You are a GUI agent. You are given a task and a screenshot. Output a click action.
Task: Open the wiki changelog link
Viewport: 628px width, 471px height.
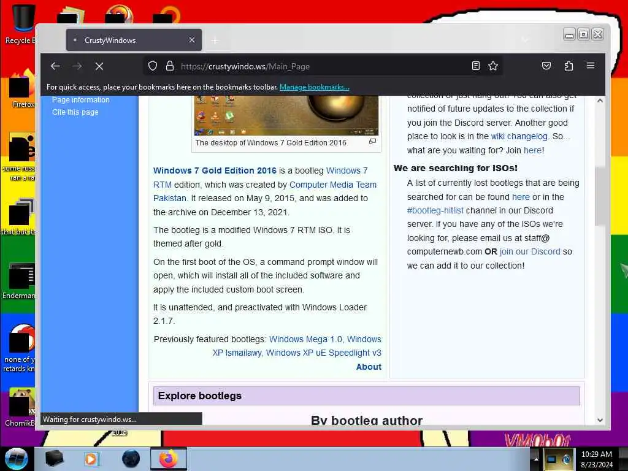[x=519, y=136]
